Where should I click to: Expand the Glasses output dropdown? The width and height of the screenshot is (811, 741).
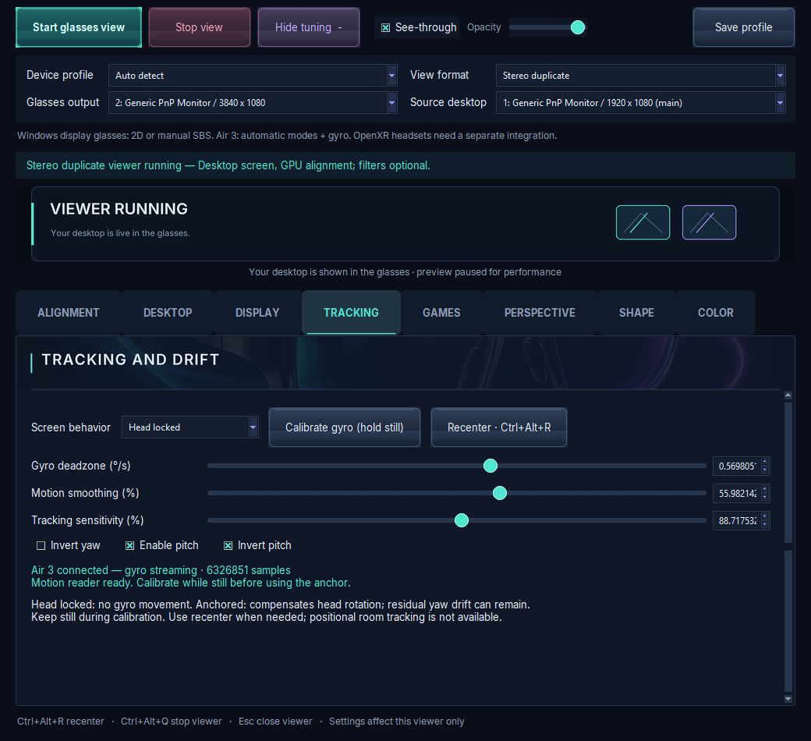[253, 102]
